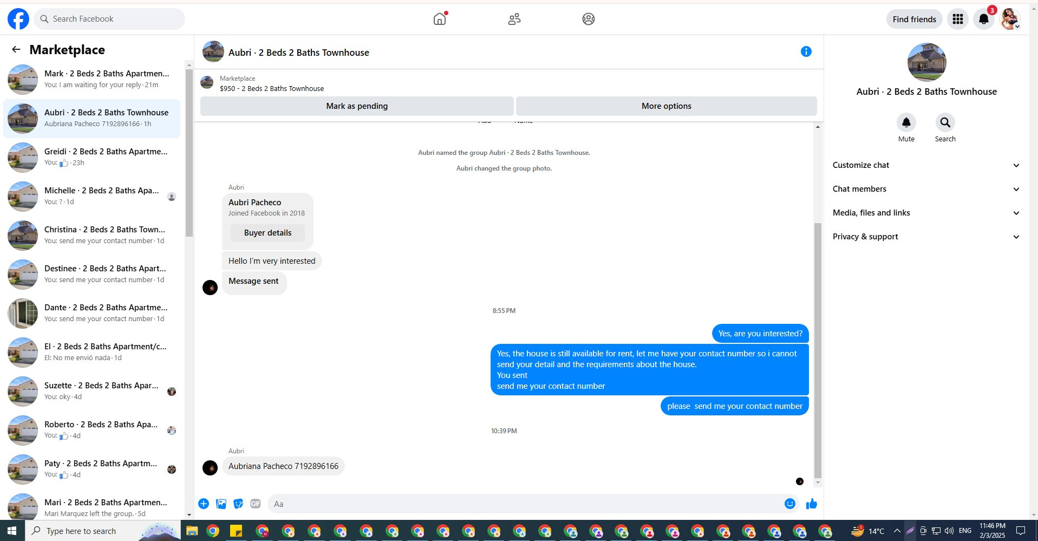This screenshot has height=541, width=1038.
Task: Open more actions with the blue plus icon
Action: tap(204, 504)
